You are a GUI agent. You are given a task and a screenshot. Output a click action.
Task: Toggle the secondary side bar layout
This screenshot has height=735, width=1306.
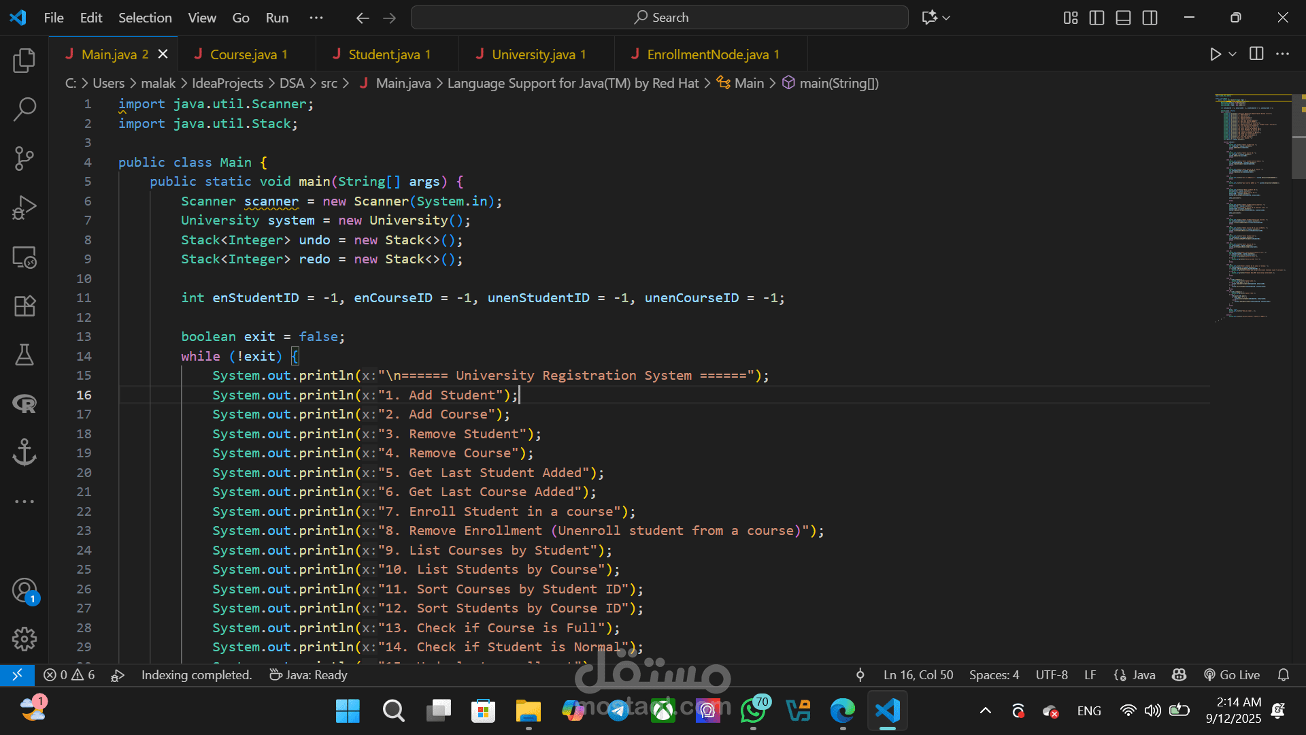point(1150,18)
